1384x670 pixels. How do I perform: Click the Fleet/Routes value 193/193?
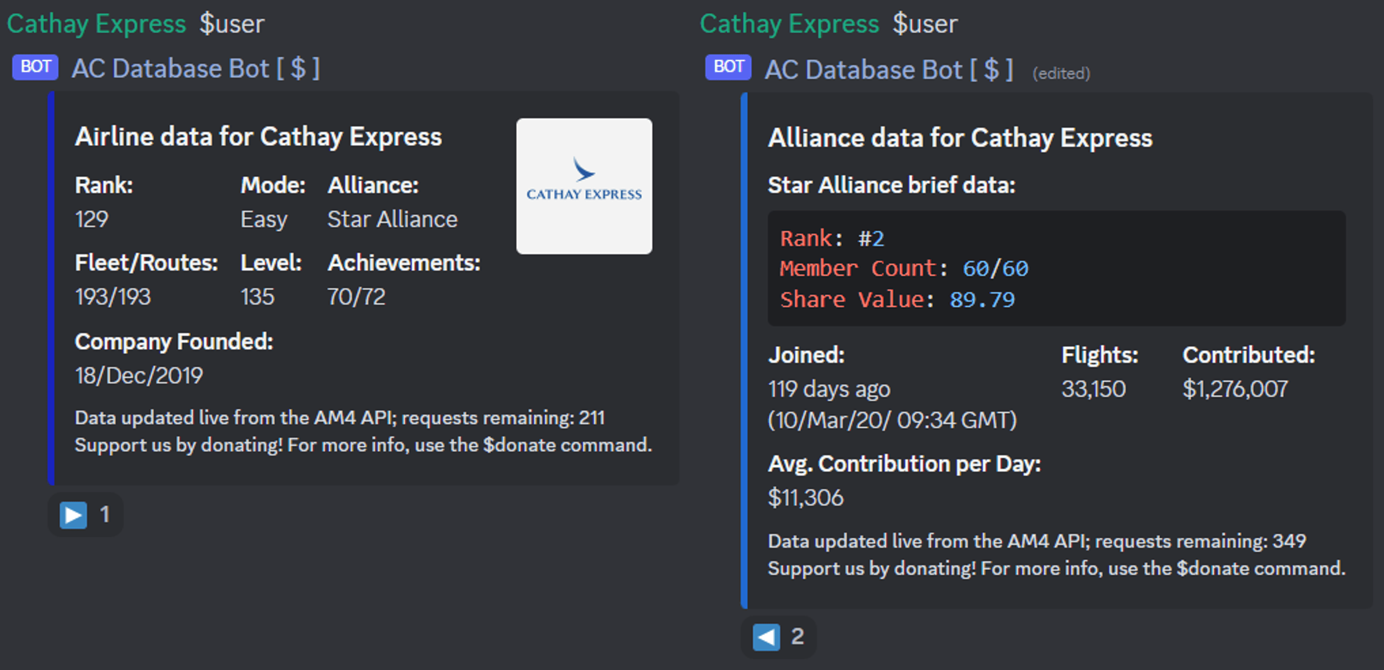[x=113, y=297]
